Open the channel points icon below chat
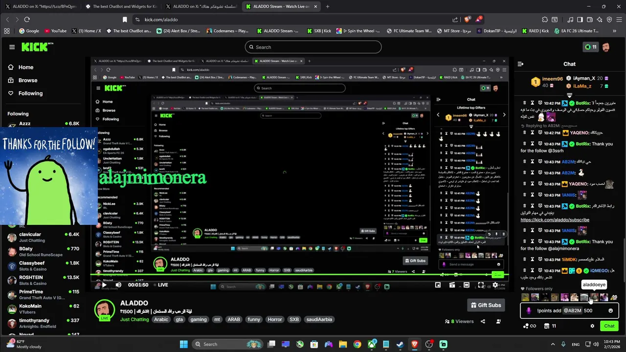Screen dimensions: 626x352 [529, 326]
